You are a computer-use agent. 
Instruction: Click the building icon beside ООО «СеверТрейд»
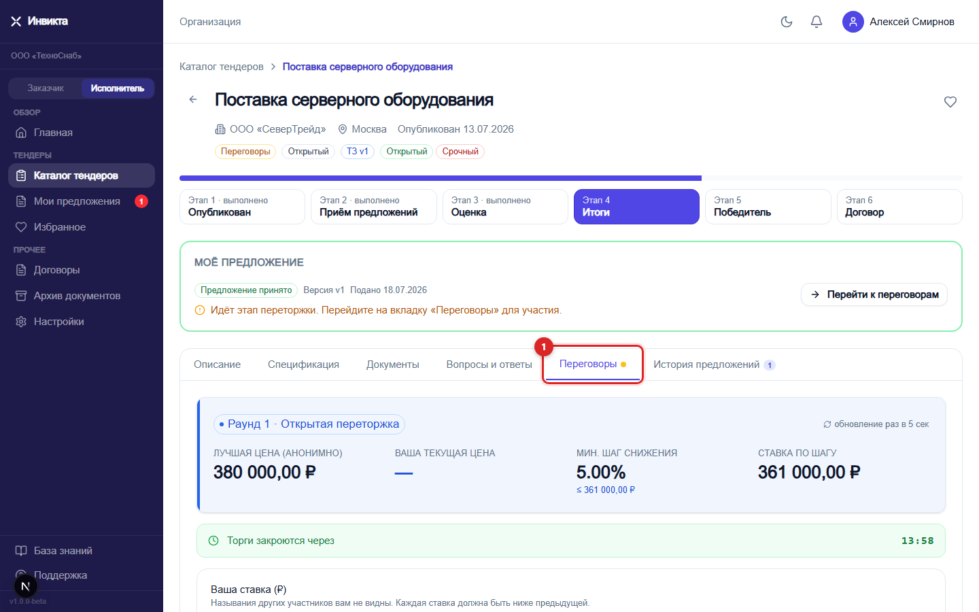click(220, 129)
